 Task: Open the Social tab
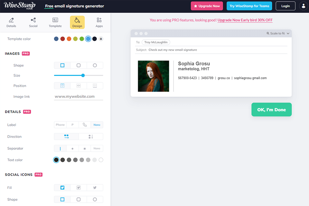[33, 23]
